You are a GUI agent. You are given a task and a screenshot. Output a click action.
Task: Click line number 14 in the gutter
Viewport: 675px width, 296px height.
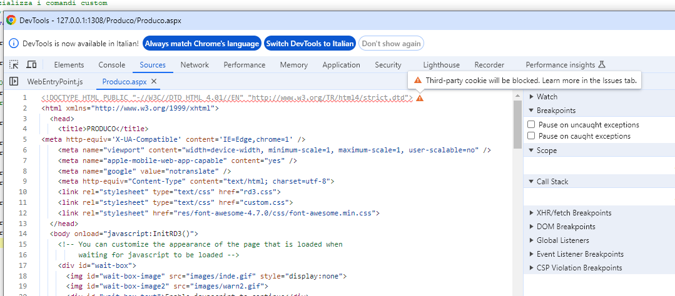point(23,234)
